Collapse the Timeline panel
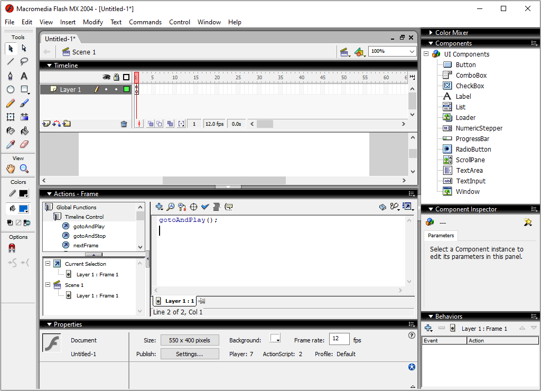The width and height of the screenshot is (541, 391). click(x=49, y=65)
